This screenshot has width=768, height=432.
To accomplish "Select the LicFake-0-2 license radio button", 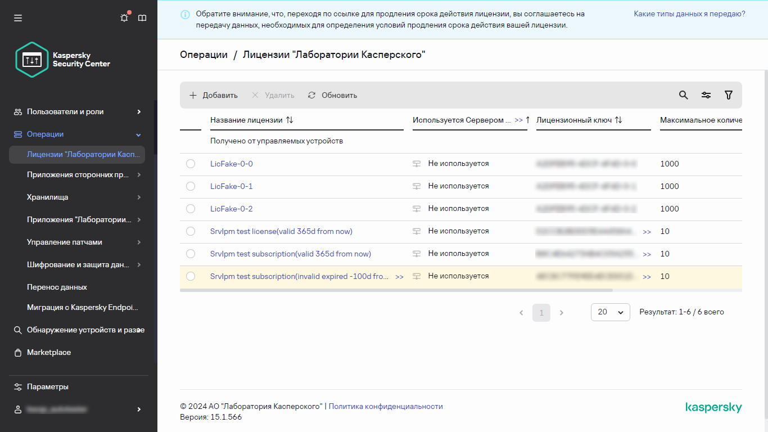I will pos(191,209).
